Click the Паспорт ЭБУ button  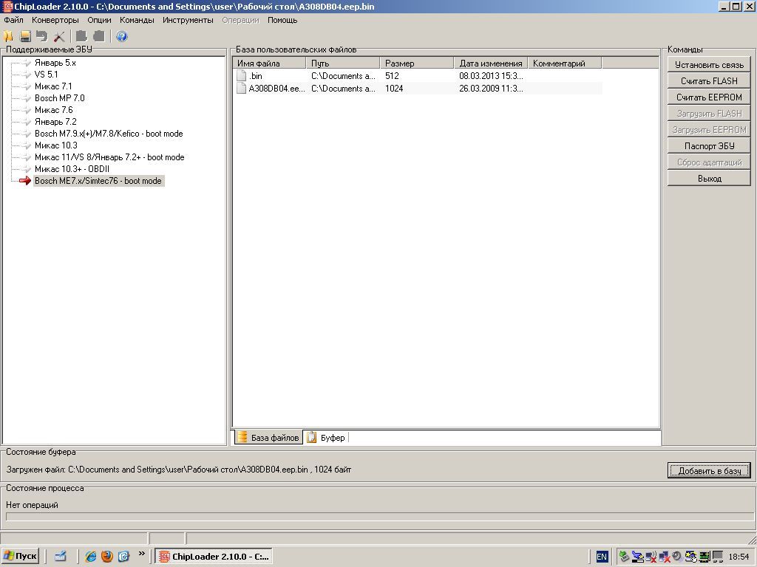(709, 146)
